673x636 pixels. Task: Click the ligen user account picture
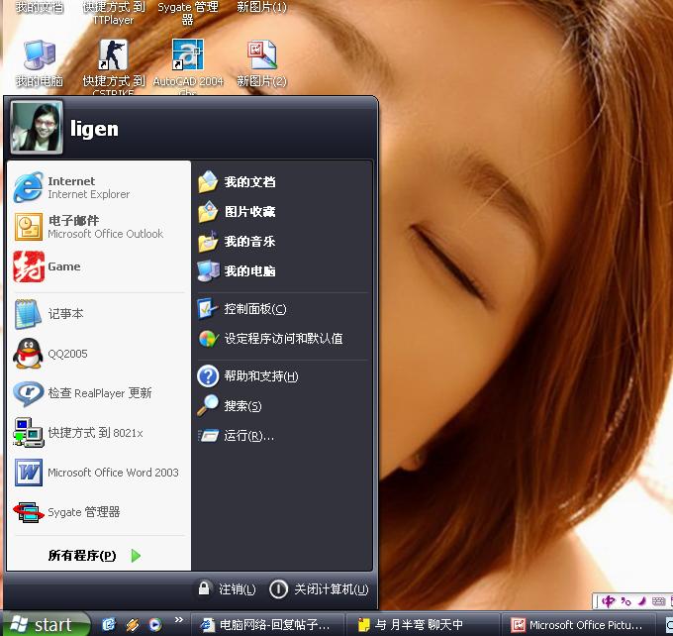point(37,128)
